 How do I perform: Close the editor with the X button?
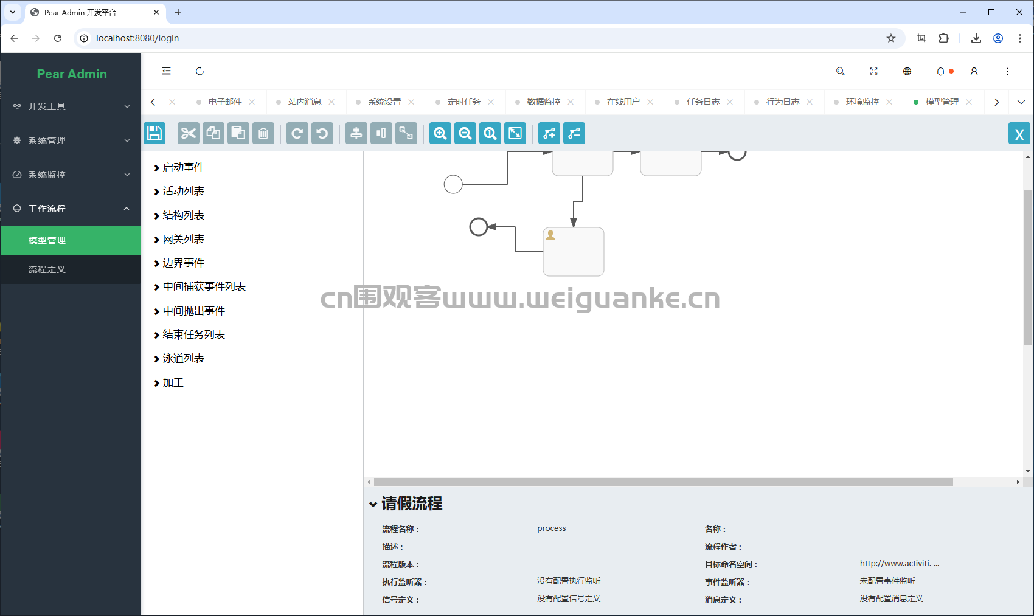[x=1019, y=133]
